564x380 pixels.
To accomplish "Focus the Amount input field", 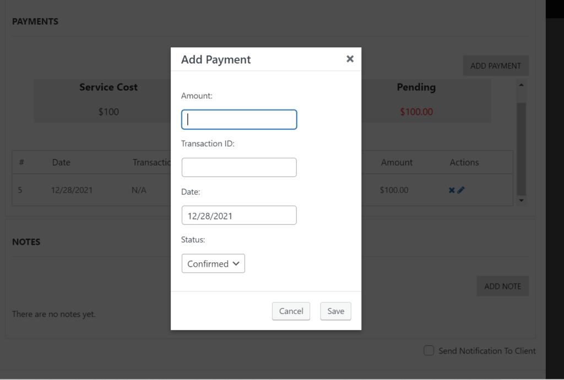I will [239, 119].
